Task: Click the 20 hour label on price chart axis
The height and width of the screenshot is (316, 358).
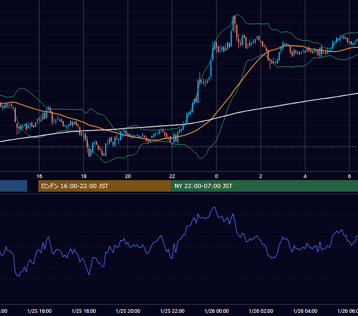Action: [128, 176]
